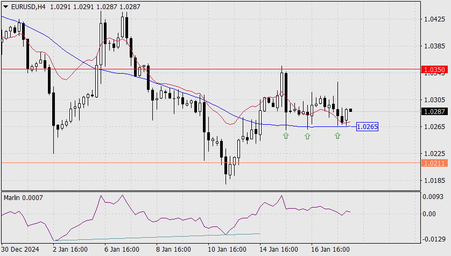Select the -0.0129 Marlin scale value

click(x=433, y=239)
